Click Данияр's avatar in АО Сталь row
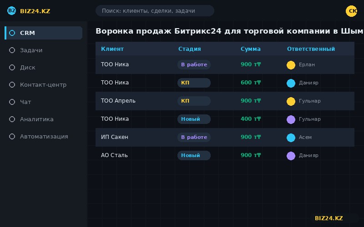 tap(291, 156)
